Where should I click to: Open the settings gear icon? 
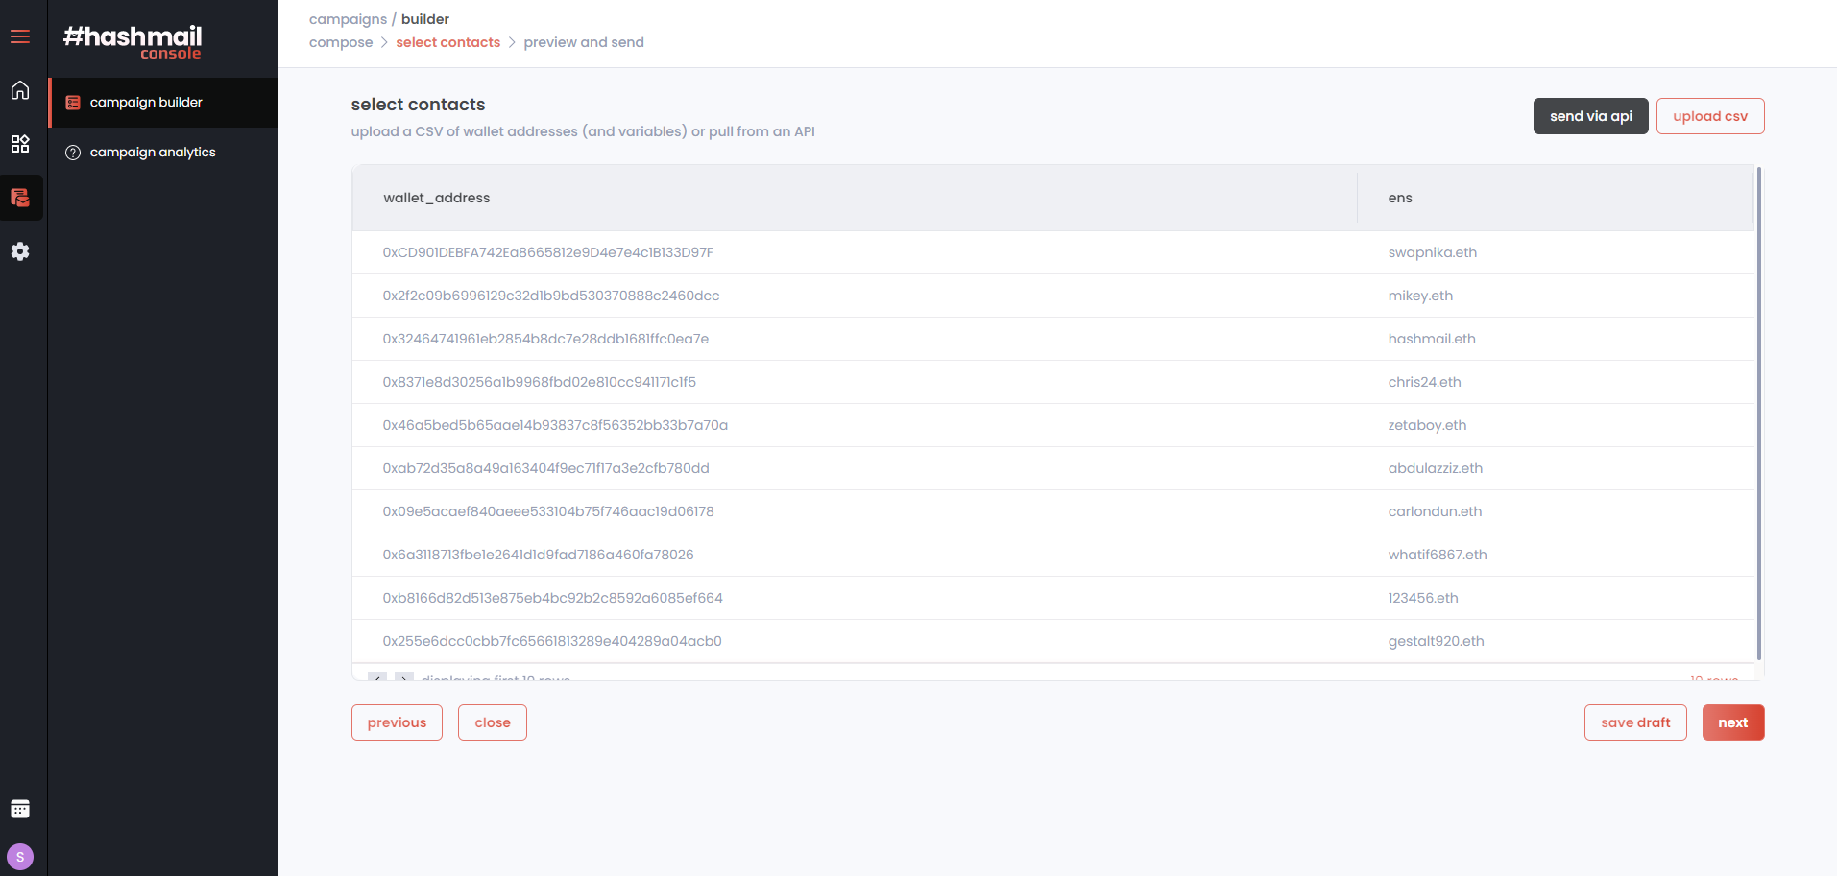(x=20, y=251)
